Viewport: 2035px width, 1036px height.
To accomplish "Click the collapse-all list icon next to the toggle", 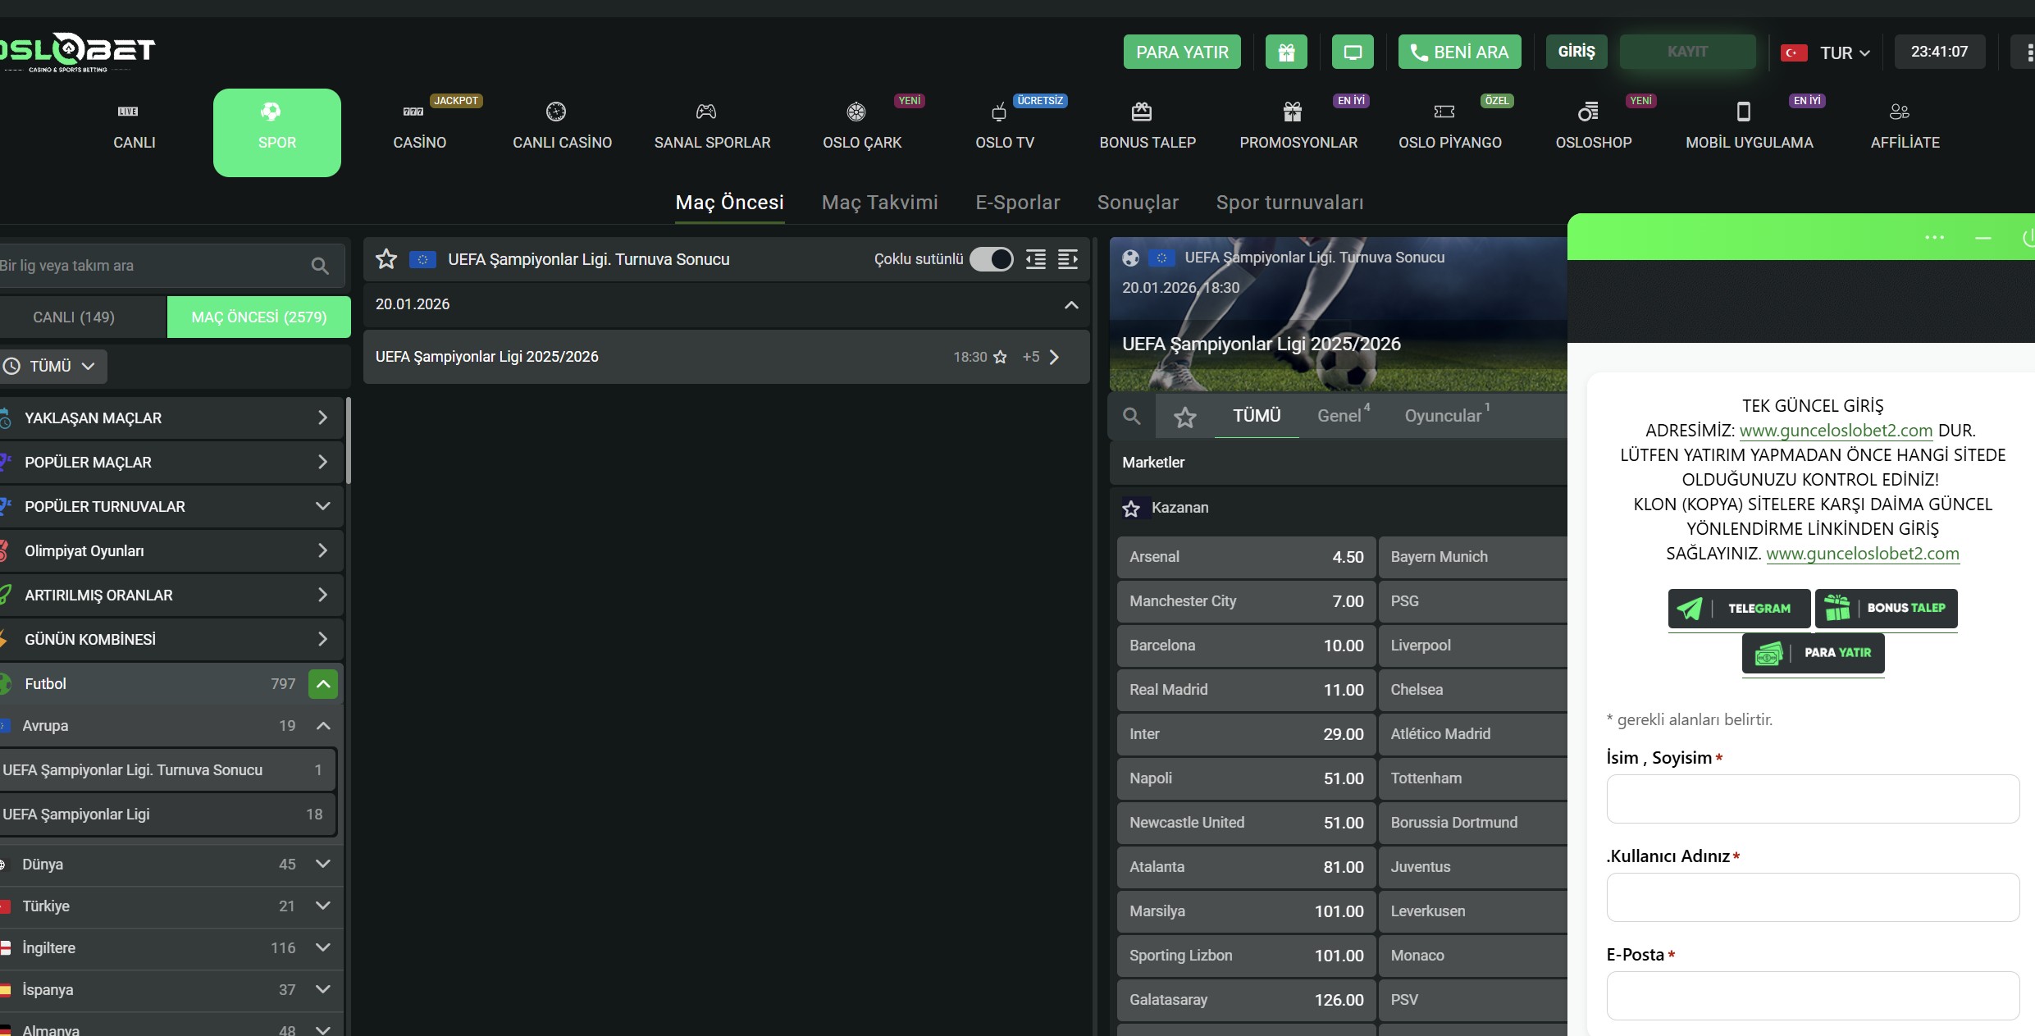I will (x=1036, y=259).
